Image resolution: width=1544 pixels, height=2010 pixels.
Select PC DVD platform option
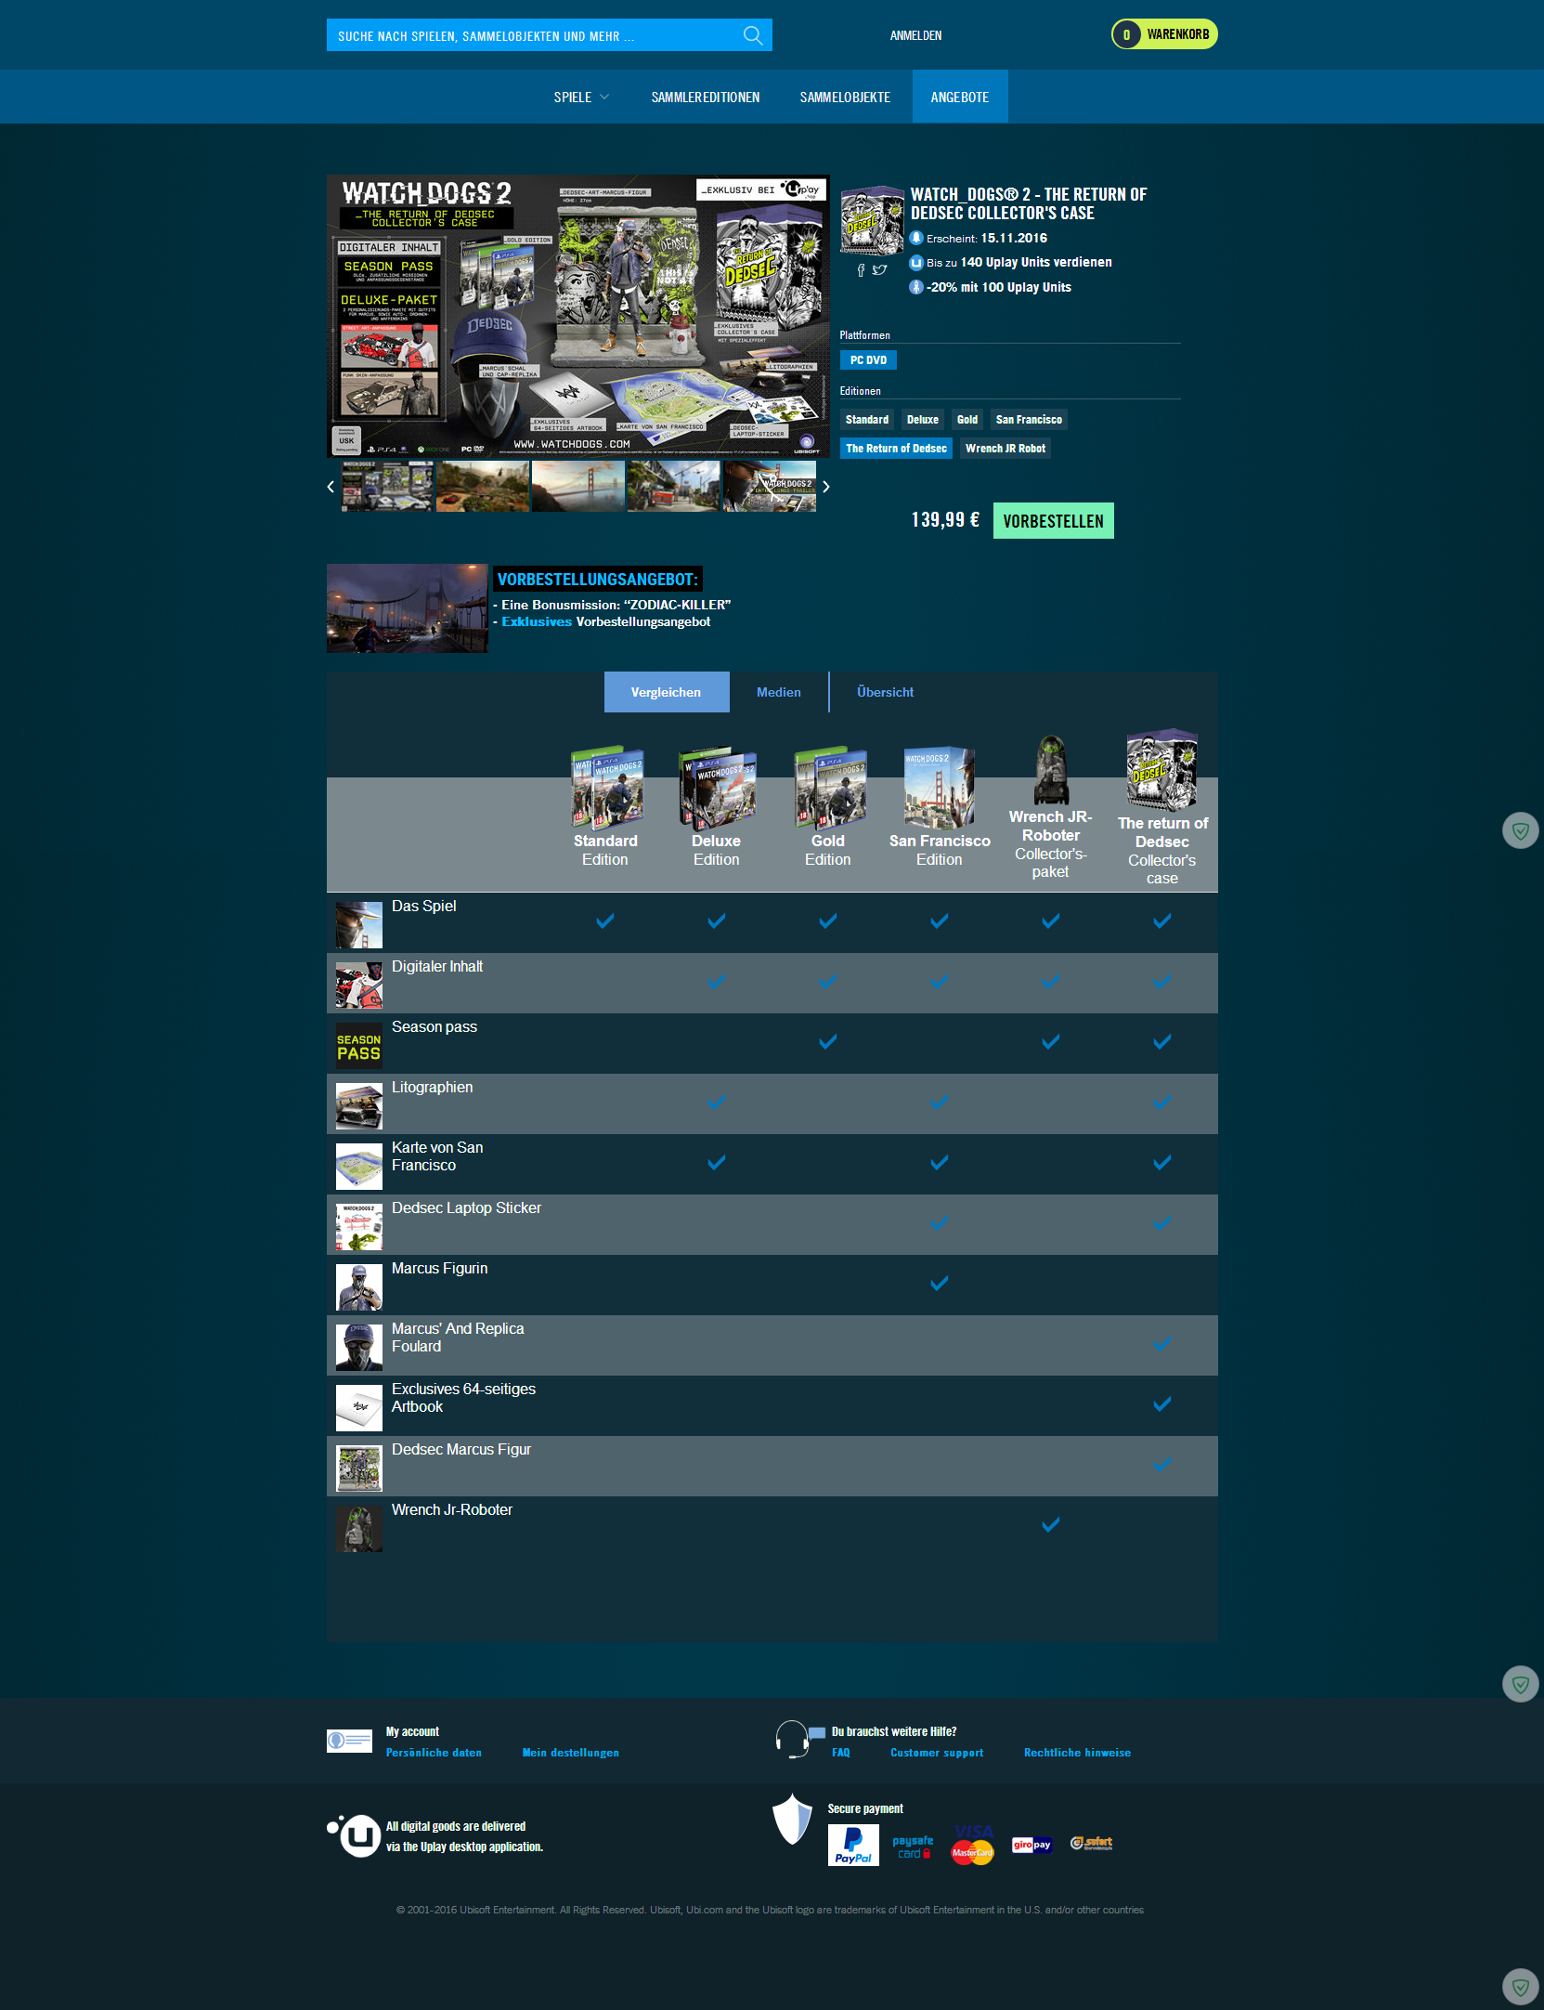(868, 360)
